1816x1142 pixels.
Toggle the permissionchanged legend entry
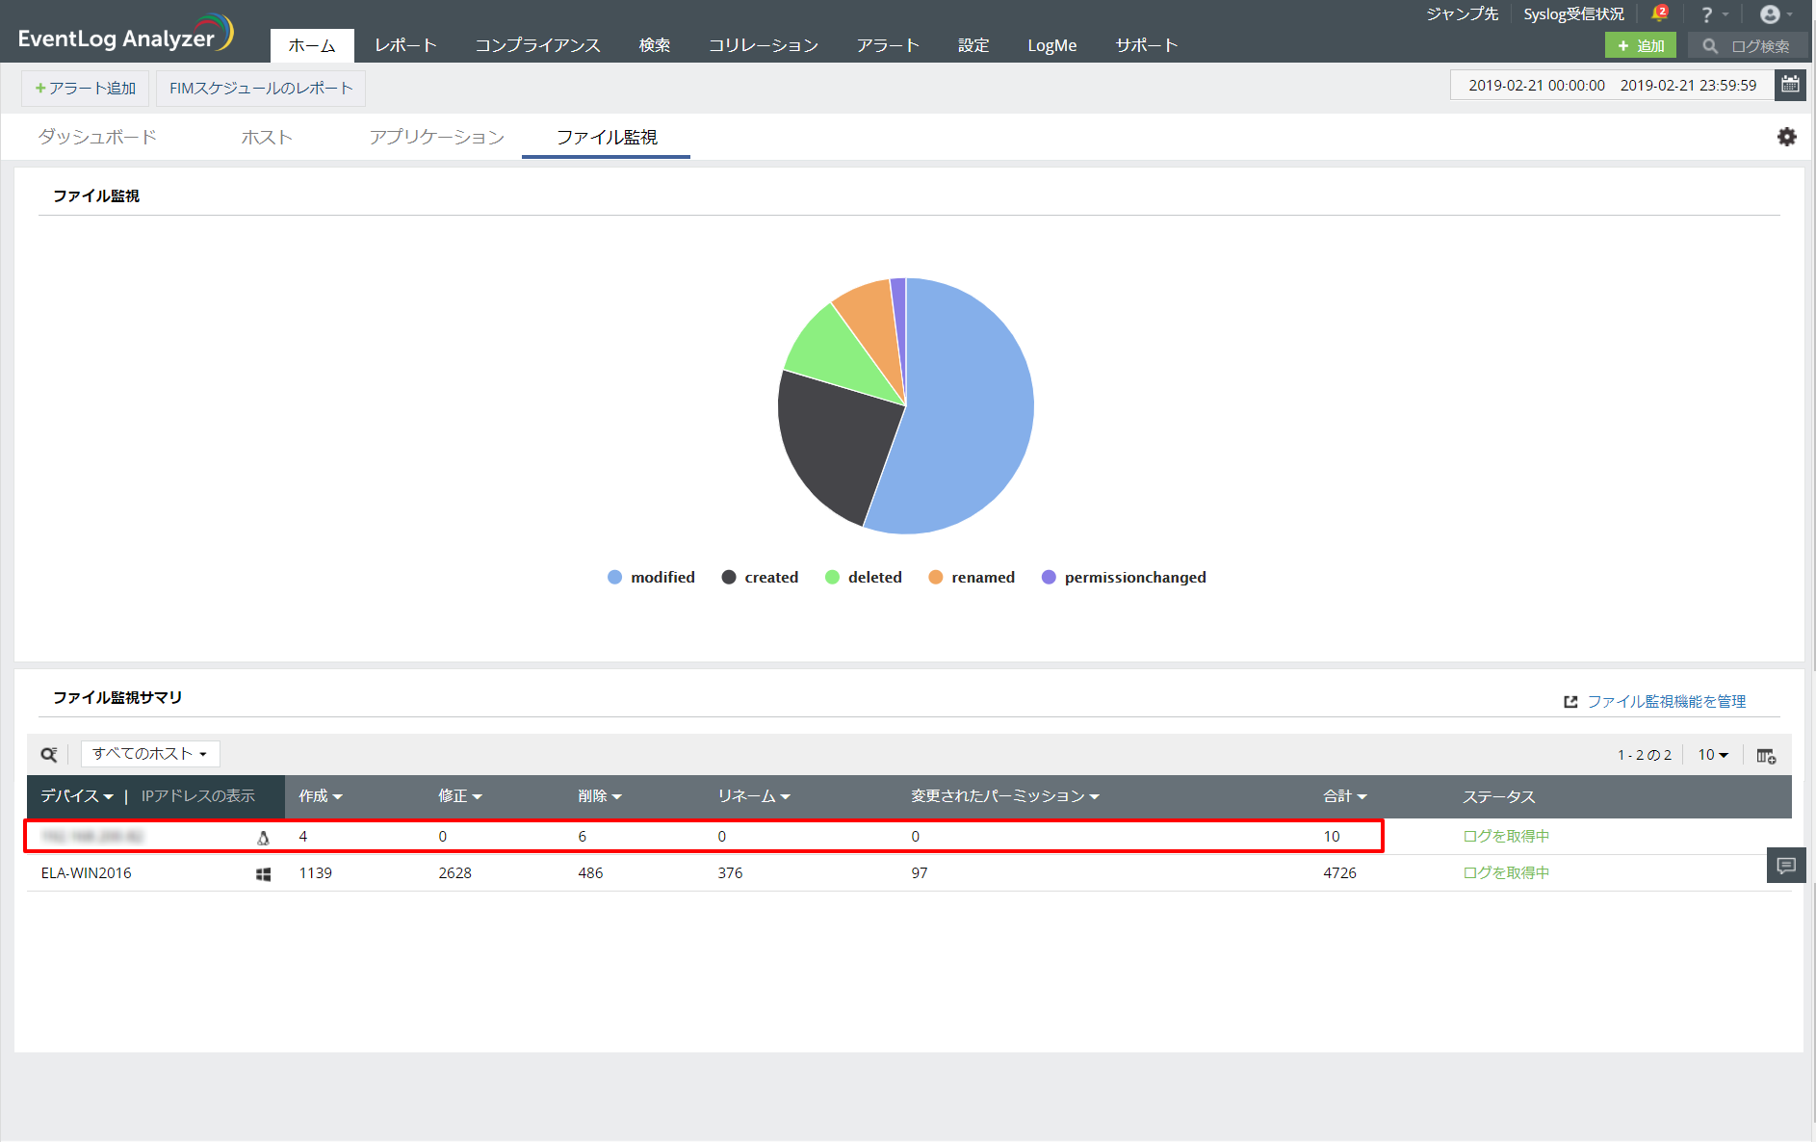click(1123, 577)
